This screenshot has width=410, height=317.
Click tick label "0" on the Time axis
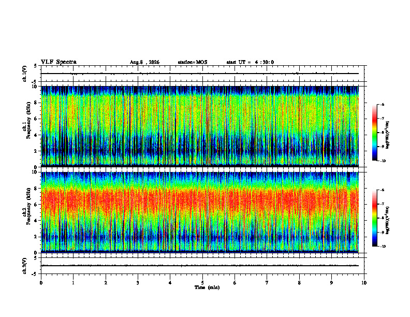point(41,283)
